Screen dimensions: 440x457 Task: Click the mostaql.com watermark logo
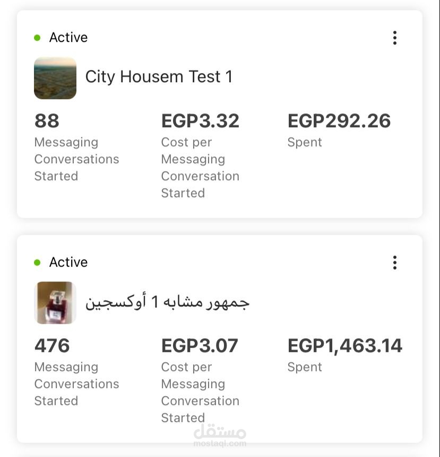pyautogui.click(x=220, y=435)
